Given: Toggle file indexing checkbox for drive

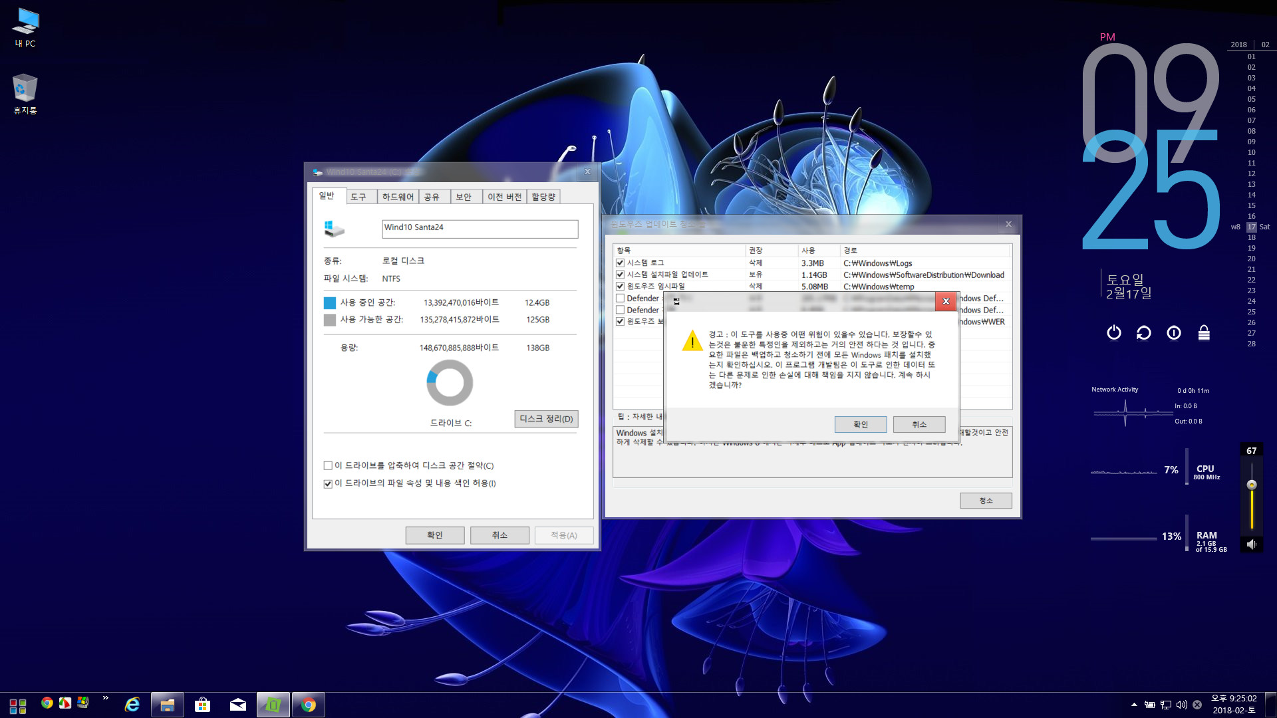Looking at the screenshot, I should 328,484.
